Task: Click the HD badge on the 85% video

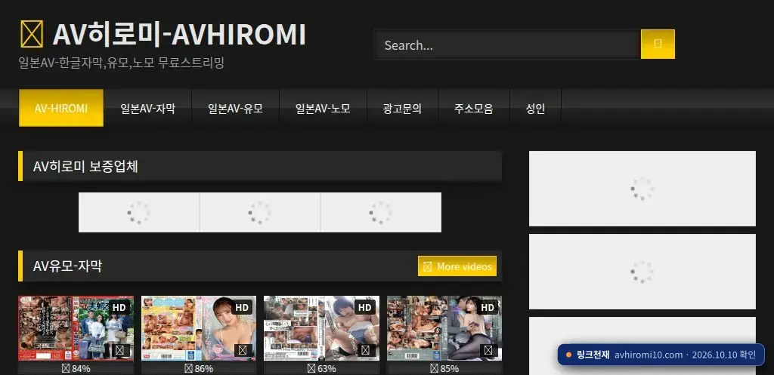Action: point(488,308)
